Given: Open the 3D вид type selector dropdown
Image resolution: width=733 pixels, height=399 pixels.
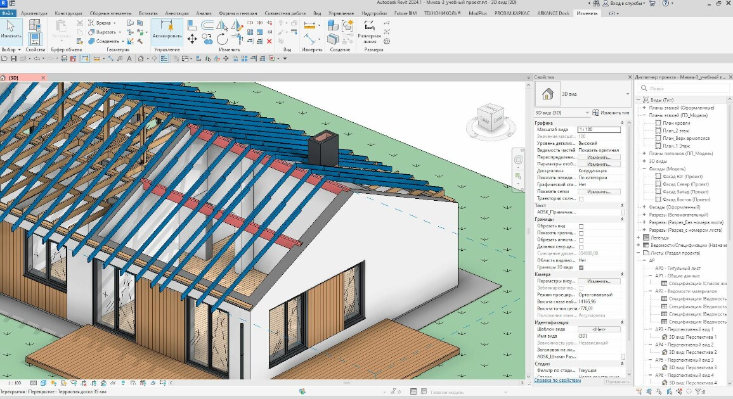Looking at the screenshot, I should (x=583, y=94).
